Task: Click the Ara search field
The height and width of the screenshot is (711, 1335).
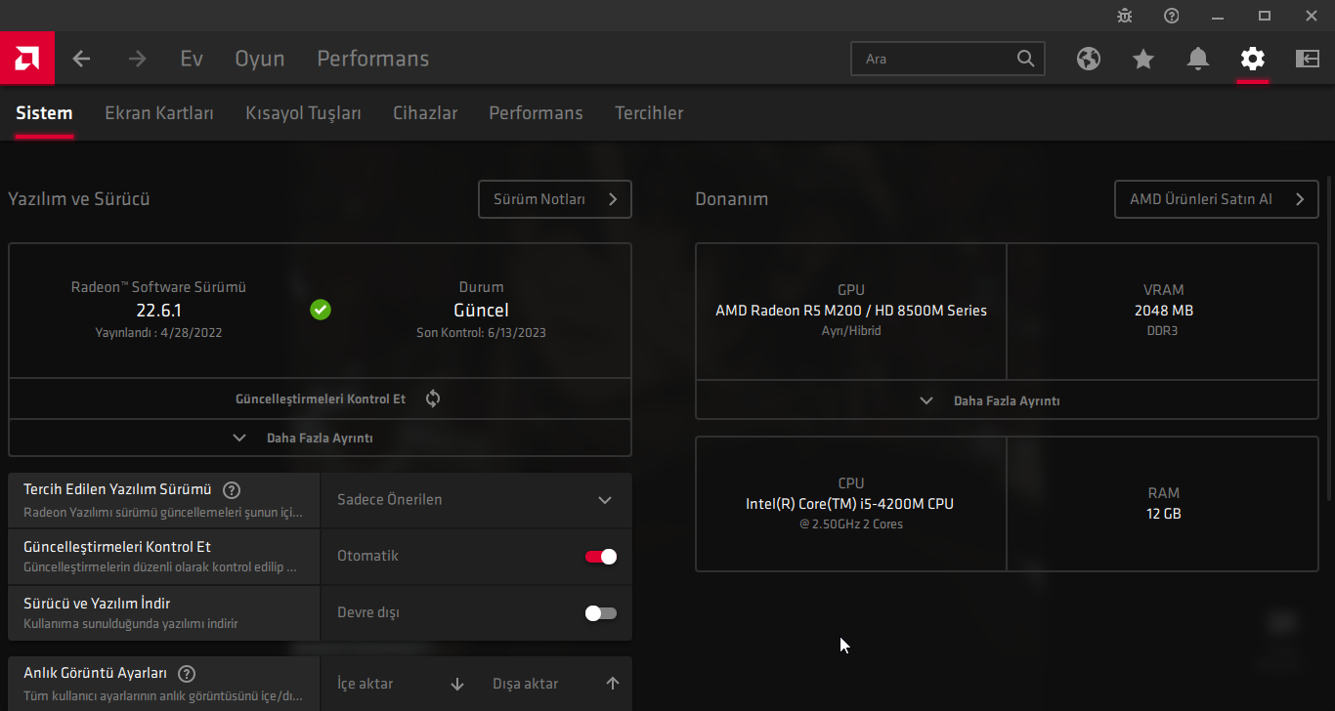Action: point(948,59)
